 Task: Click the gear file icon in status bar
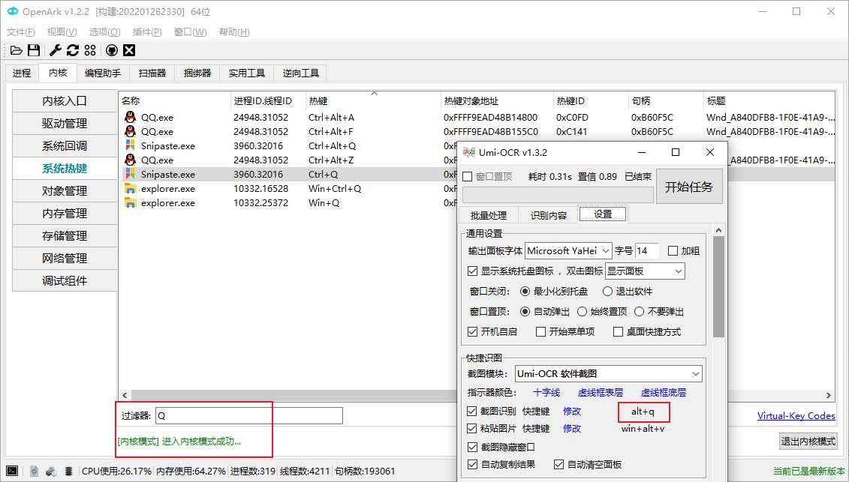[x=34, y=472]
